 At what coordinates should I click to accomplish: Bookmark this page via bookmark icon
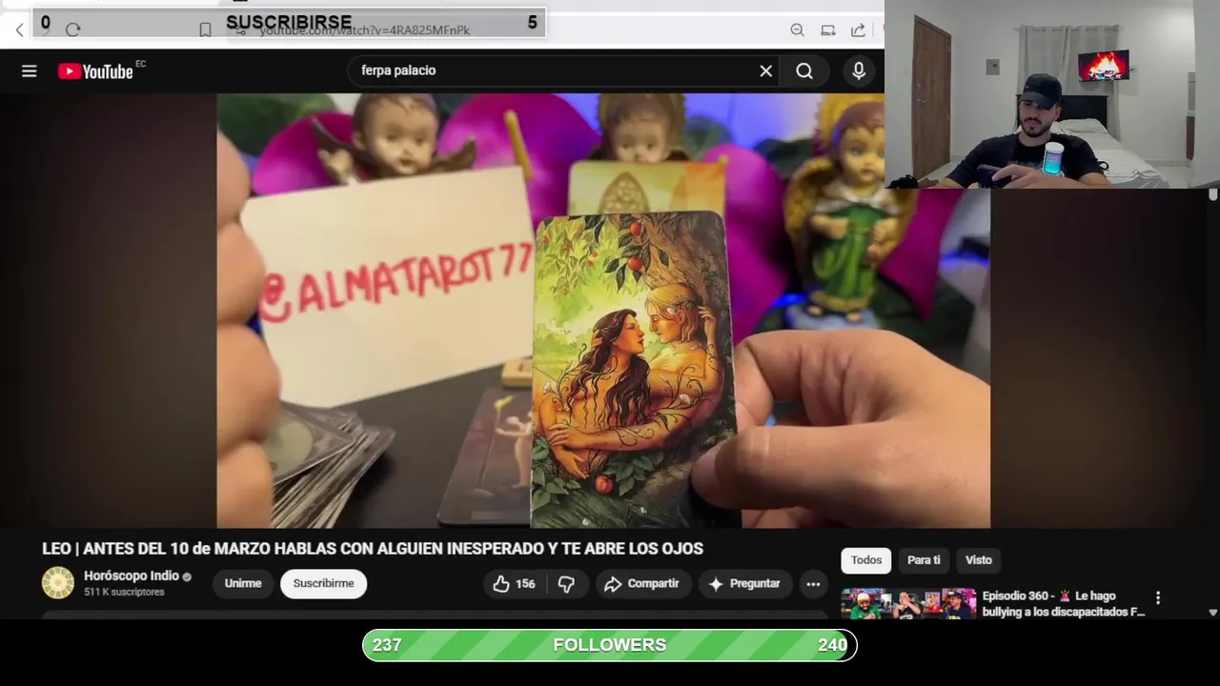pyautogui.click(x=205, y=30)
